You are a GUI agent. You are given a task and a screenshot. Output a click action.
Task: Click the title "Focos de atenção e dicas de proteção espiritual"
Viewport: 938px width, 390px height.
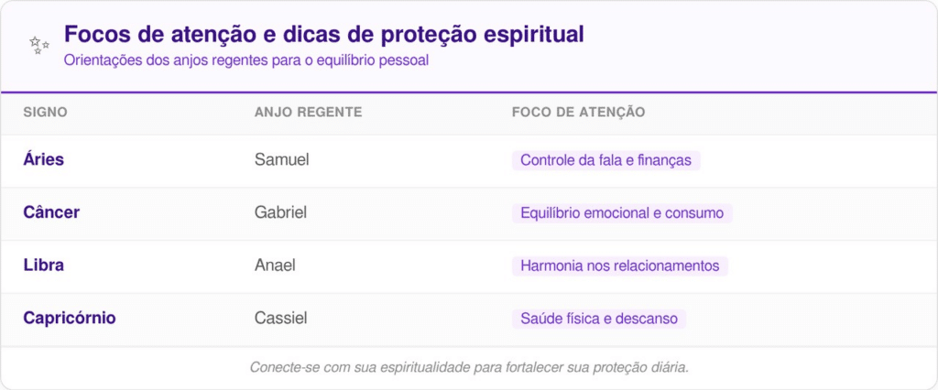(323, 35)
